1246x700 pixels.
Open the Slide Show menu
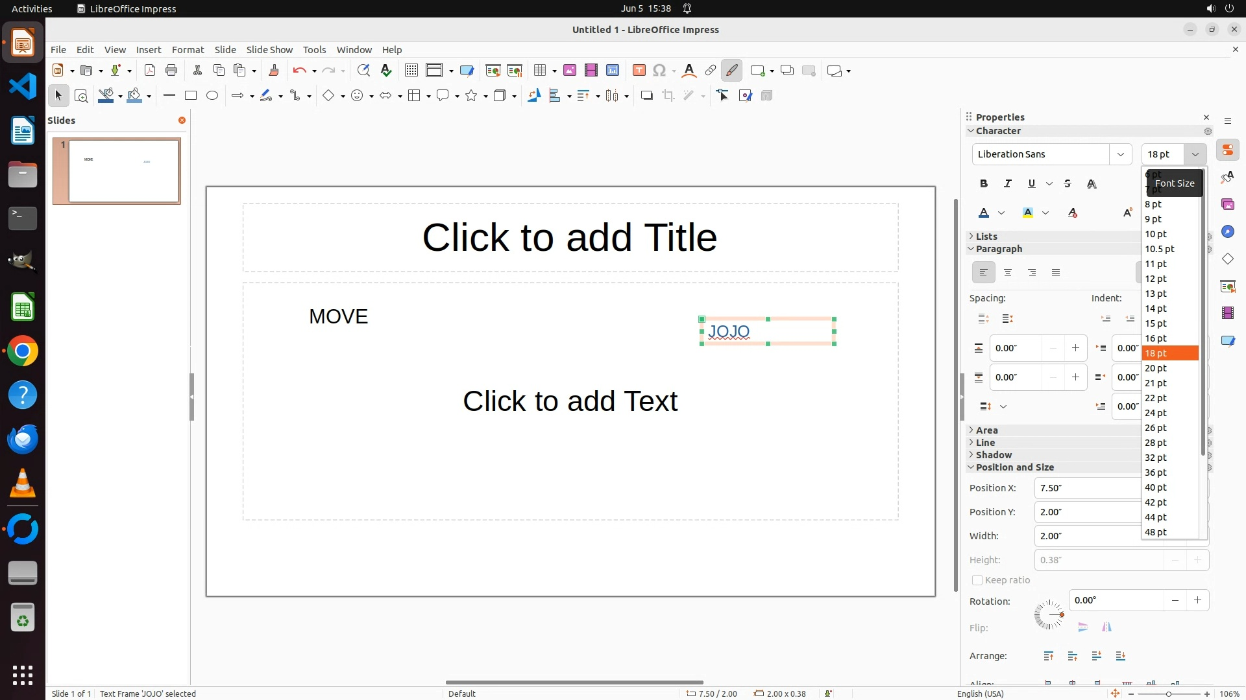[269, 50]
